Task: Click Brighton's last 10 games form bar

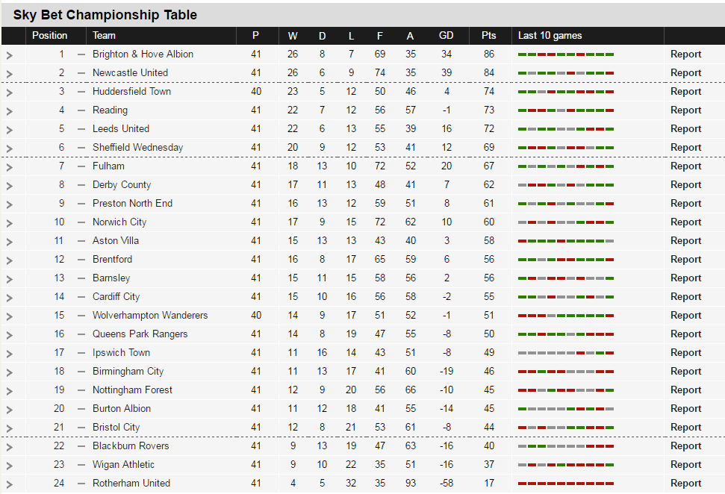Action: click(x=566, y=54)
